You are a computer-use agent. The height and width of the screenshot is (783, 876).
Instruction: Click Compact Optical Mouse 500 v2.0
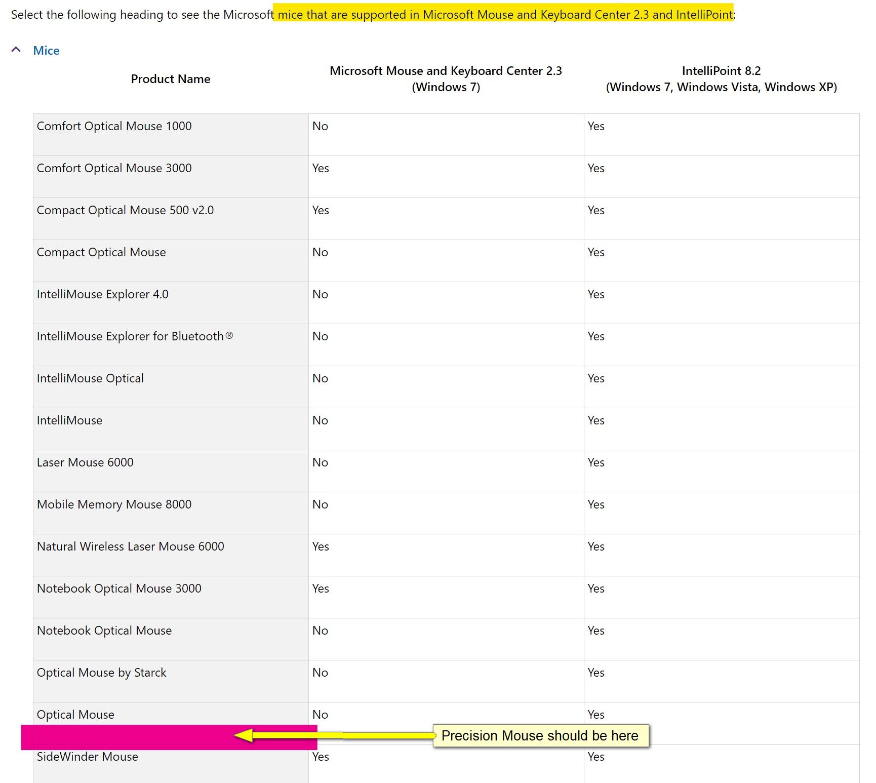(x=171, y=219)
